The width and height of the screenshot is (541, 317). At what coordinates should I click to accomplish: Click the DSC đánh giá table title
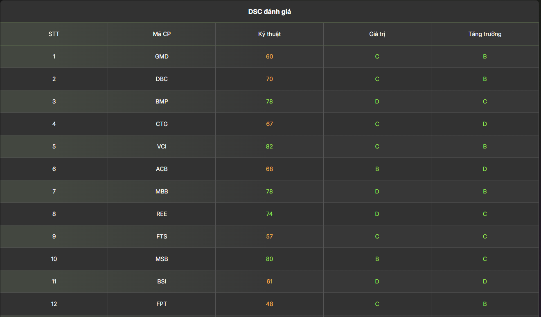coord(270,12)
